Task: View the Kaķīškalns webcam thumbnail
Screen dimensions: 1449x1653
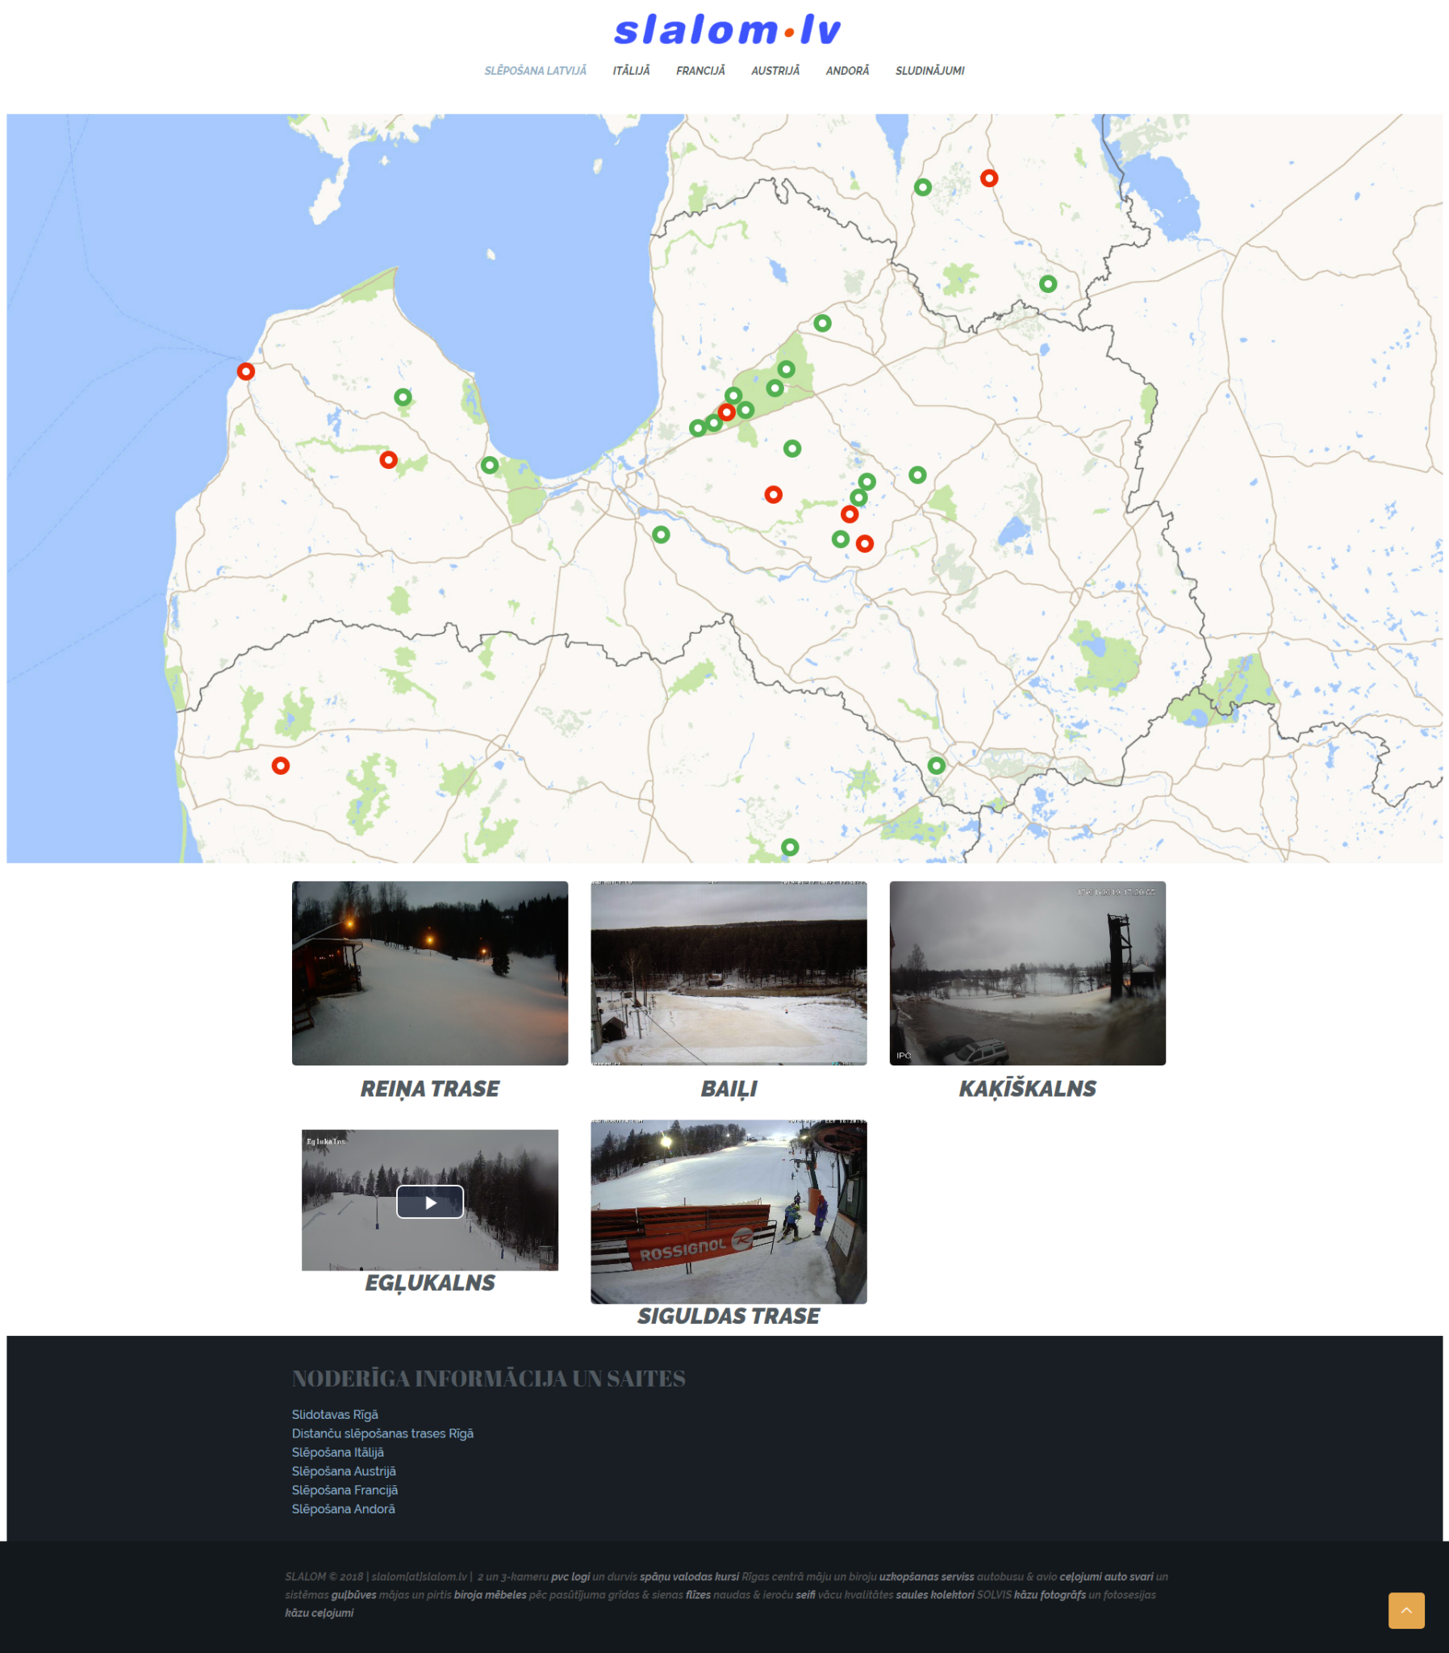Action: [1027, 973]
